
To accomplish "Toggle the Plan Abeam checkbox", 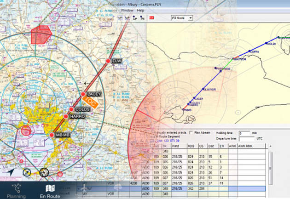I will click(191, 132).
